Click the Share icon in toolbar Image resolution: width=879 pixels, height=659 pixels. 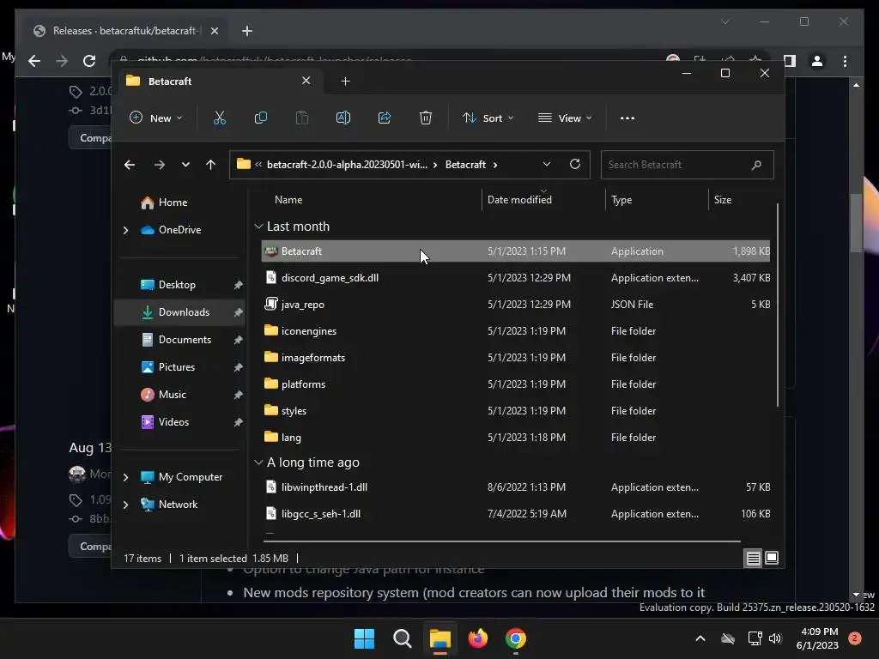pos(385,118)
